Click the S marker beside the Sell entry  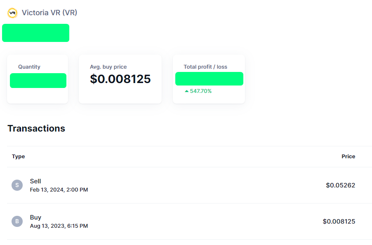point(17,185)
